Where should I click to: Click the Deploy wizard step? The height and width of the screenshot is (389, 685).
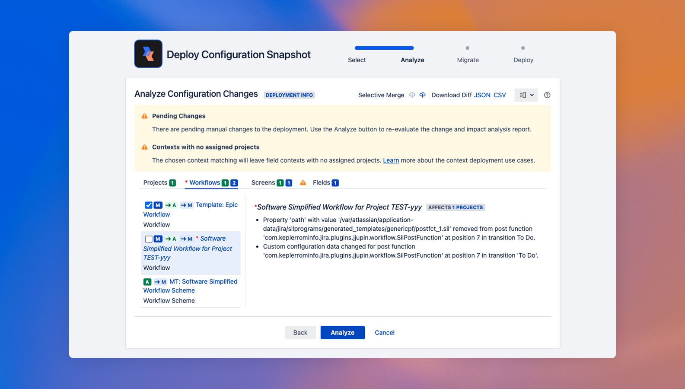point(523,60)
